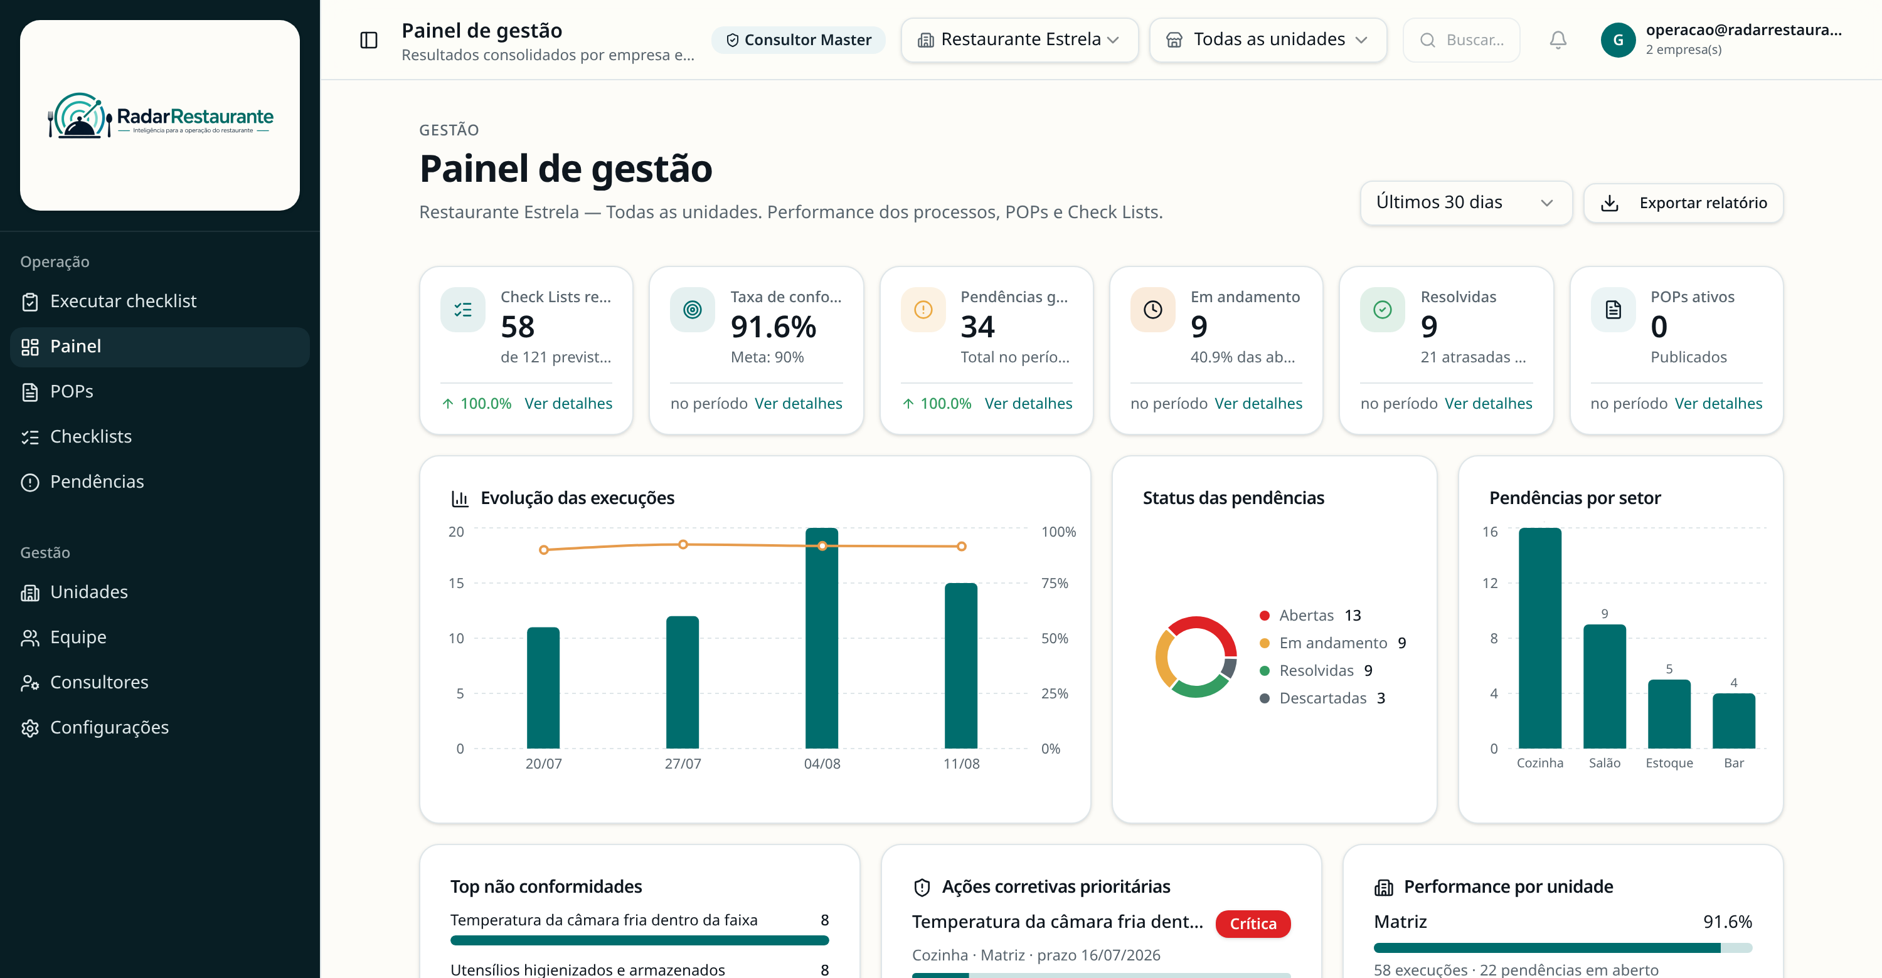
Task: Expand the Últimos 30 dias period selector
Action: 1465,203
